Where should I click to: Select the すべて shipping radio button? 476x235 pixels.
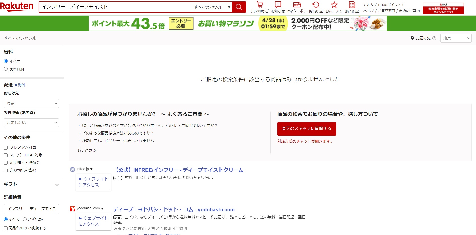(6, 61)
